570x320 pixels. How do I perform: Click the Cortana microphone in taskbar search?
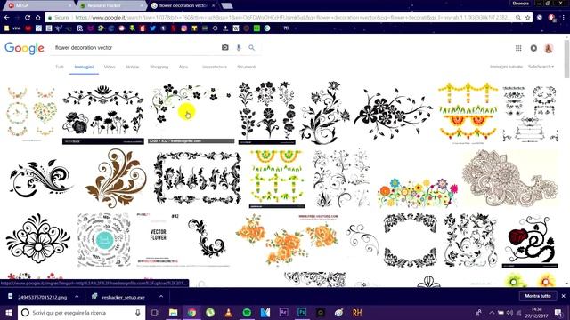[x=138, y=312]
